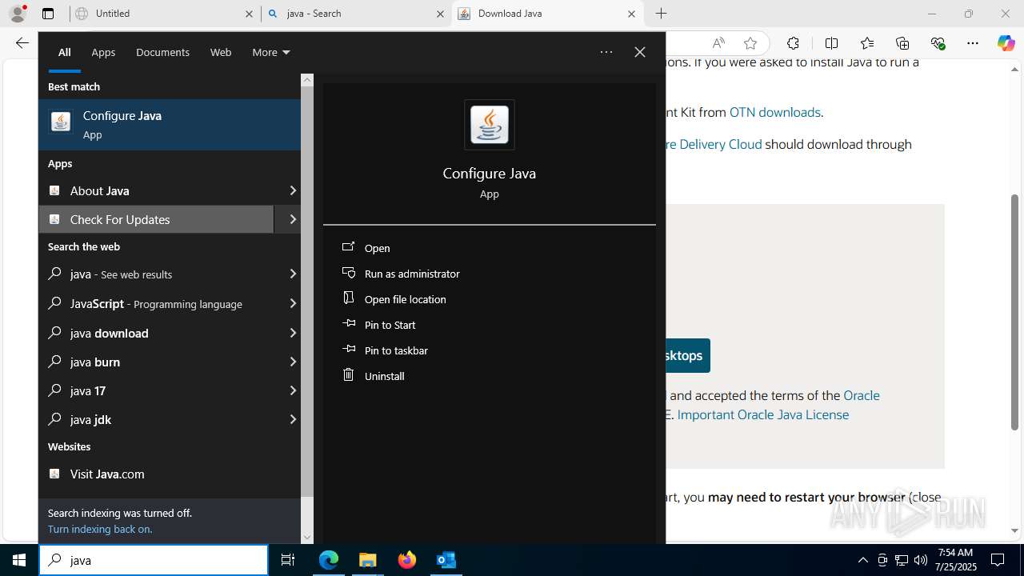Click the Open file location icon
This screenshot has height=576, width=1024.
tap(348, 298)
